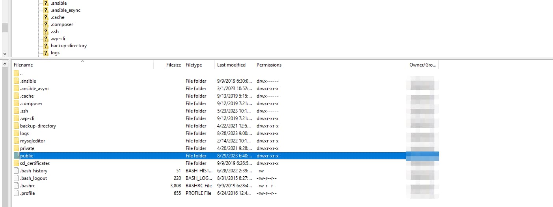This screenshot has height=207, width=553.
Task: Click the 8/29/2023 modified date of public
Action: pos(235,156)
